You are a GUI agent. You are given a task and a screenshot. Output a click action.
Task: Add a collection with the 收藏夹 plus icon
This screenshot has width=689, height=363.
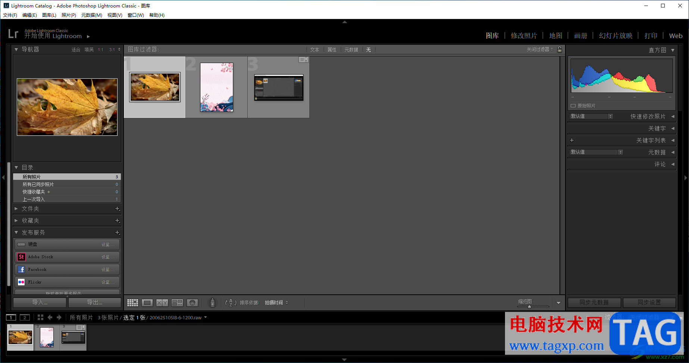pos(117,221)
